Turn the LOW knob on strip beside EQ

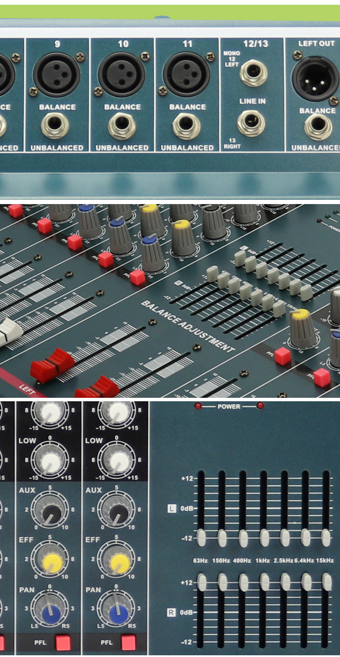[x=116, y=460]
